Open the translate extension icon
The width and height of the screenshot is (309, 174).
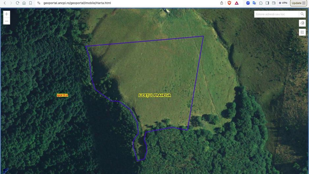click(254, 3)
